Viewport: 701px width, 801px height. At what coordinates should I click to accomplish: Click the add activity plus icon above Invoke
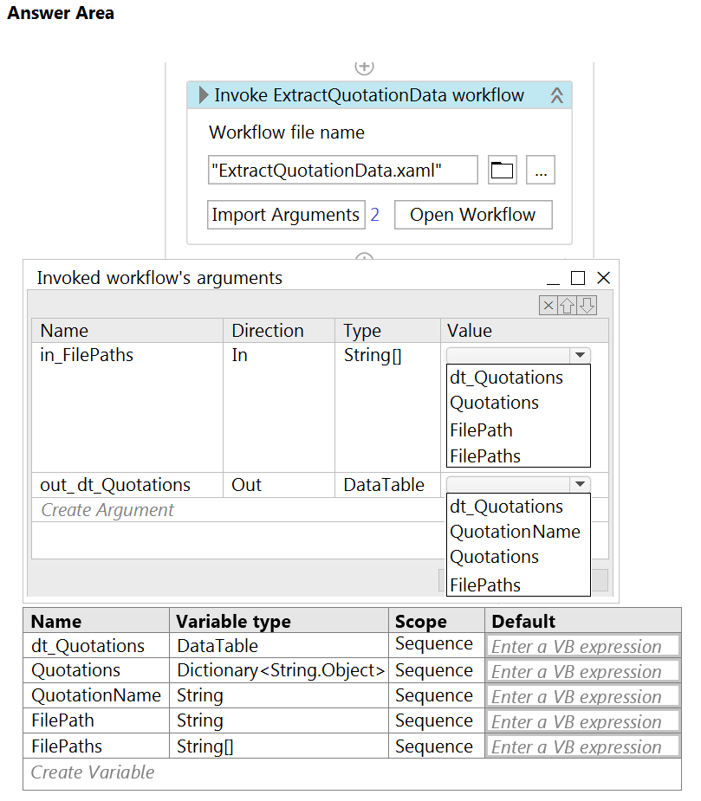(365, 67)
